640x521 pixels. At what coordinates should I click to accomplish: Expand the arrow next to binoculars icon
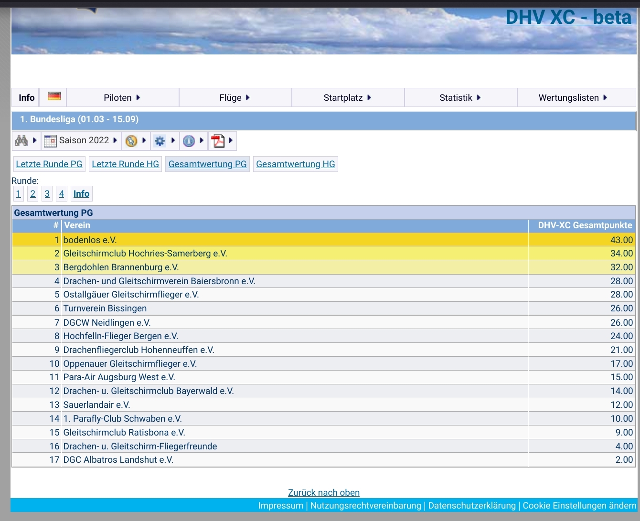coord(34,140)
